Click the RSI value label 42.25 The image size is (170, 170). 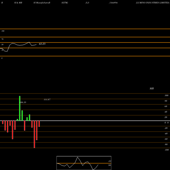pyautogui.click(x=42, y=44)
